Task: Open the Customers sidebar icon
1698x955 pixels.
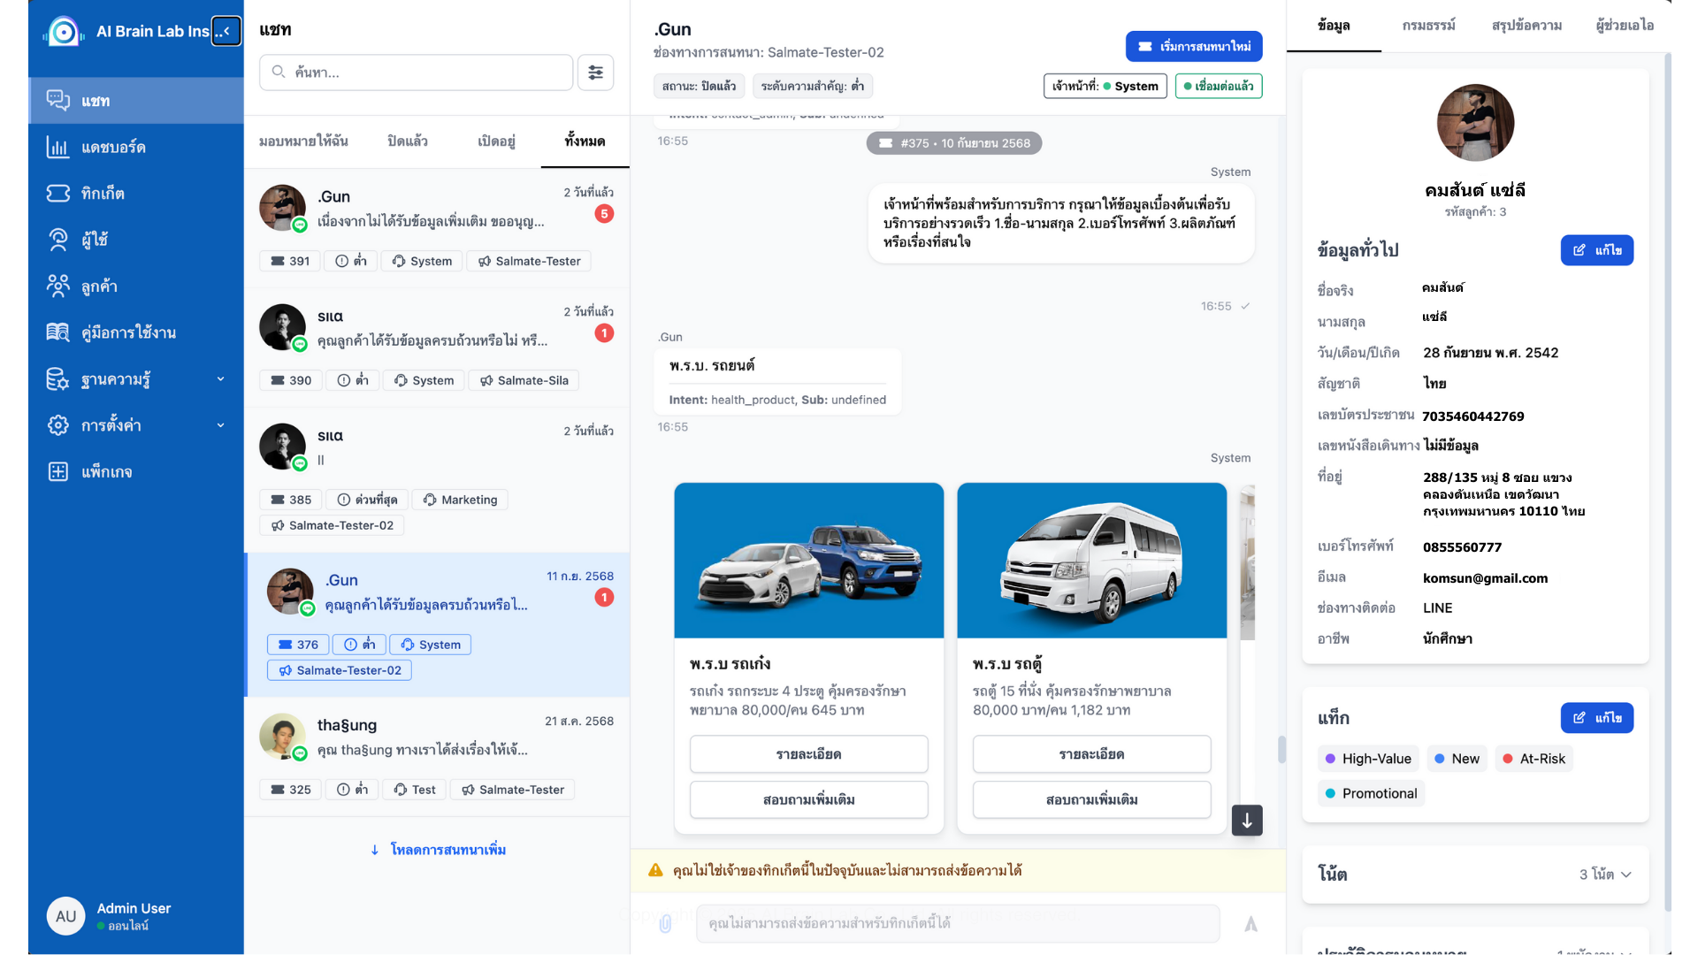Action: click(58, 286)
